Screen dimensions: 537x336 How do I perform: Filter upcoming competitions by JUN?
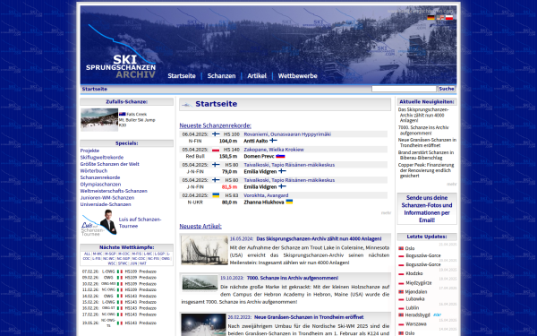click(133, 263)
